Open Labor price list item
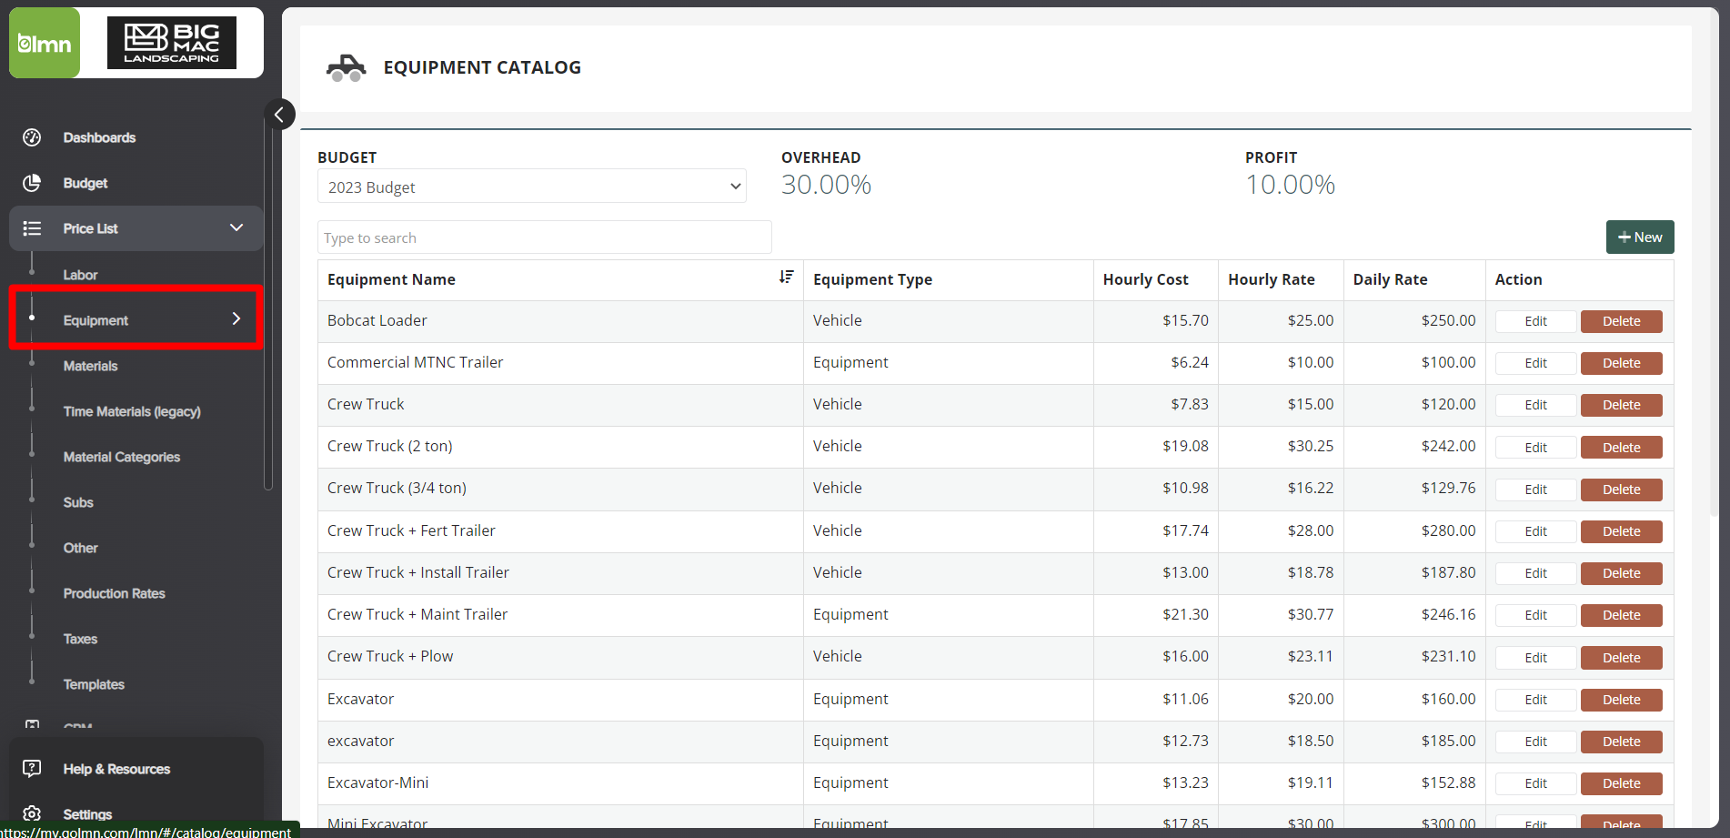Viewport: 1730px width, 838px height. [80, 275]
